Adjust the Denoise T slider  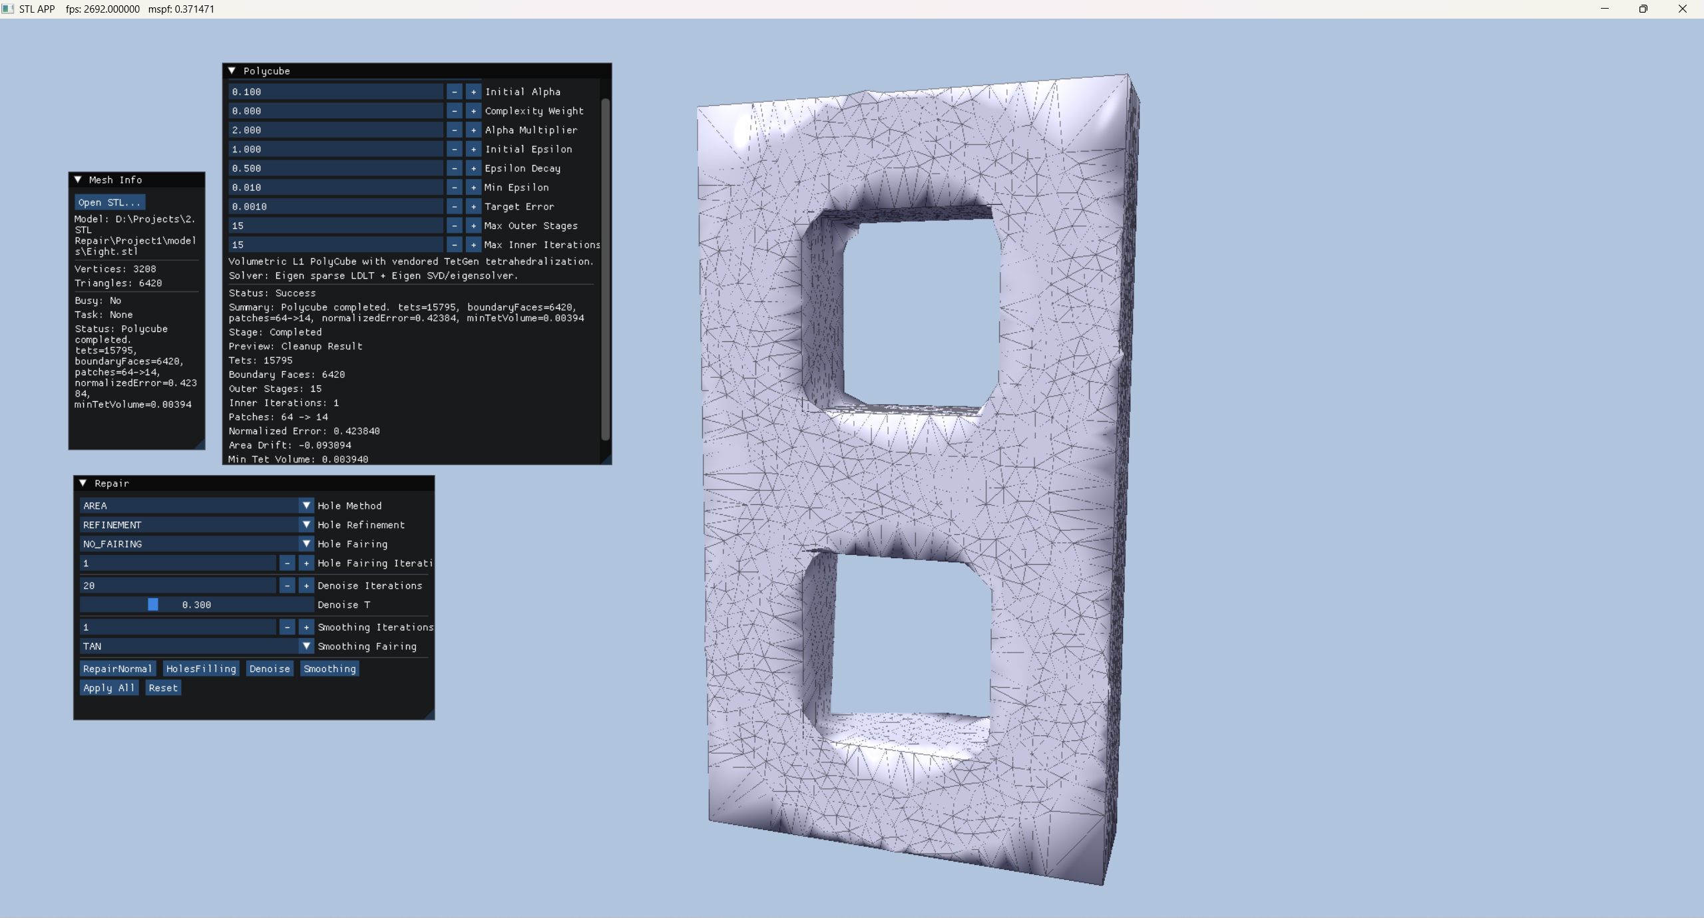click(196, 605)
